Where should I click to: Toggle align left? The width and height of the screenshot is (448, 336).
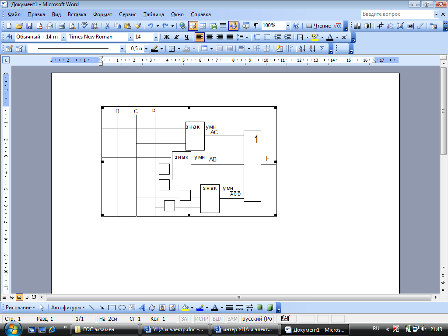pyautogui.click(x=199, y=37)
